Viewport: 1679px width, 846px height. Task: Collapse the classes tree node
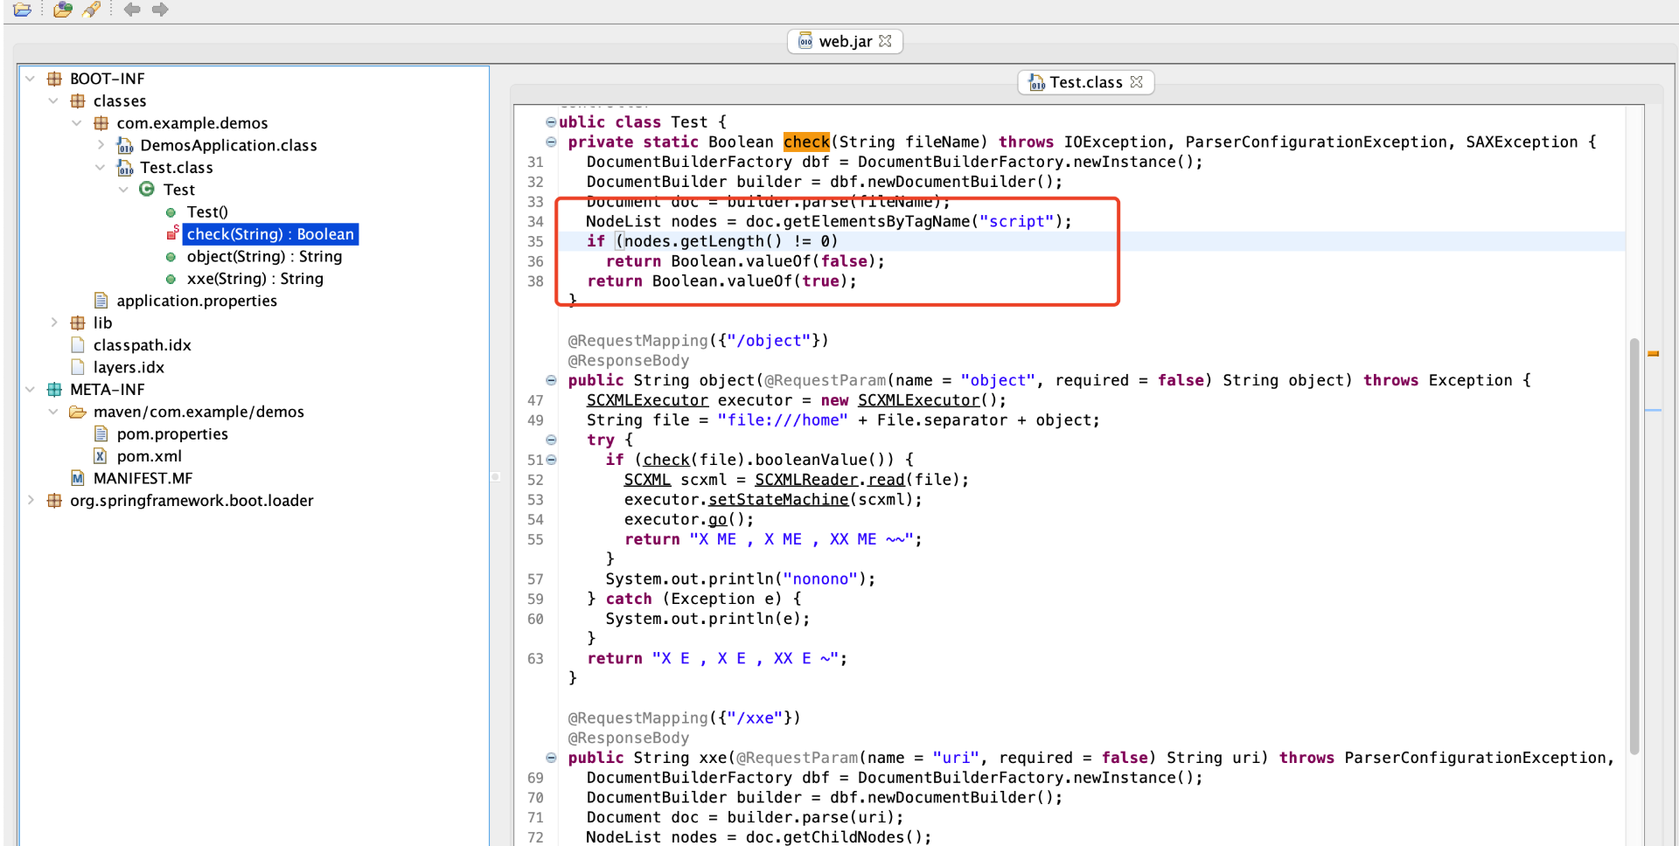click(x=53, y=101)
